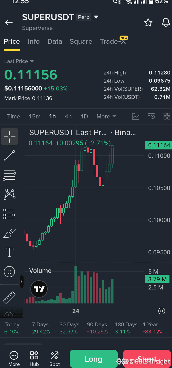Select the 15m interval
The height and width of the screenshot is (368, 172).
coord(35,116)
